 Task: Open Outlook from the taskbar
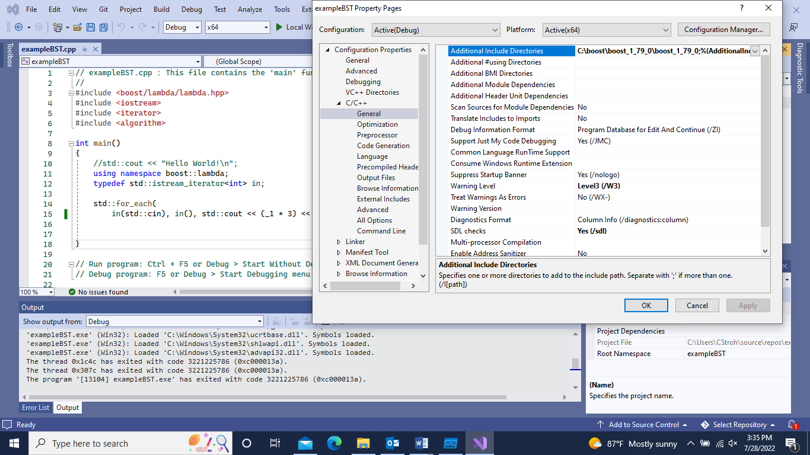click(x=393, y=443)
